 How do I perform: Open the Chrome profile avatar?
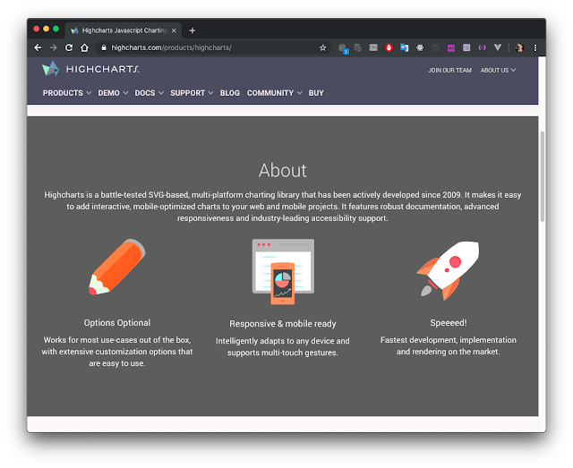[519, 47]
